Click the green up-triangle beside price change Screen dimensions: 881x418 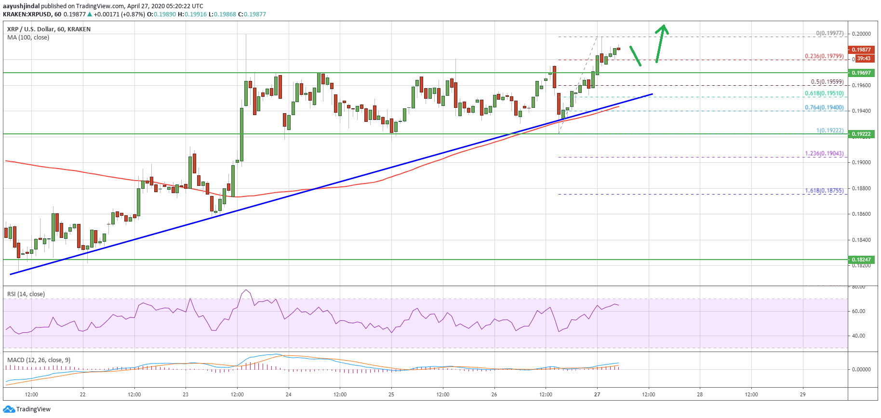(x=89, y=14)
